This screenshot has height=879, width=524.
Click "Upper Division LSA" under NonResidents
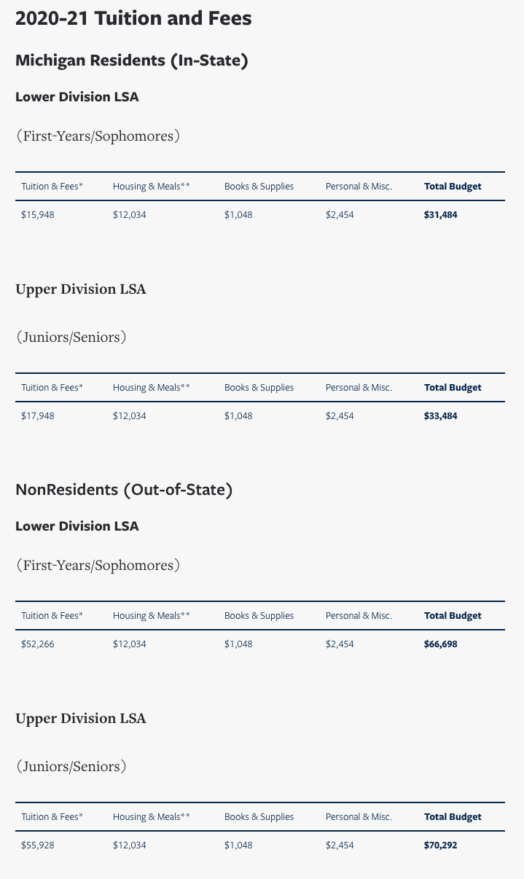pyautogui.click(x=81, y=719)
